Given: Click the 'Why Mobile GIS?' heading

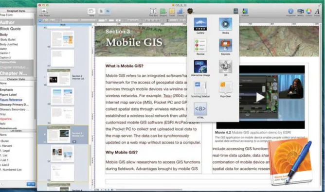Looking at the screenshot, I should click(x=122, y=153).
